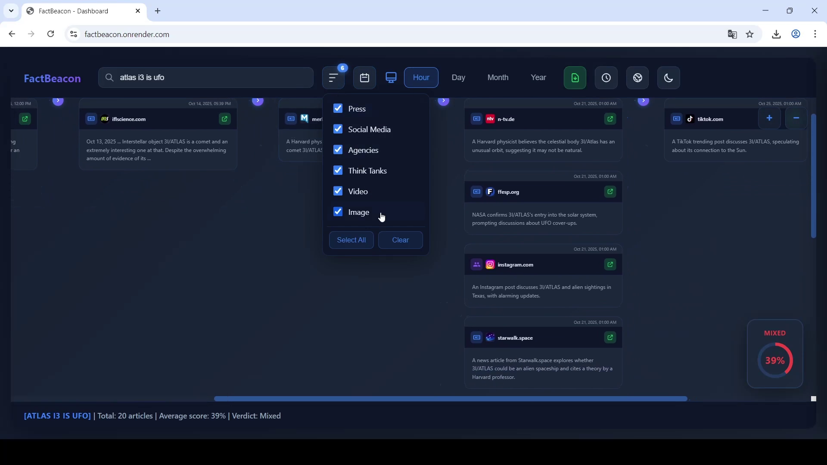This screenshot has width=827, height=465.
Task: Uncheck the Social Media checkbox
Action: click(338, 129)
